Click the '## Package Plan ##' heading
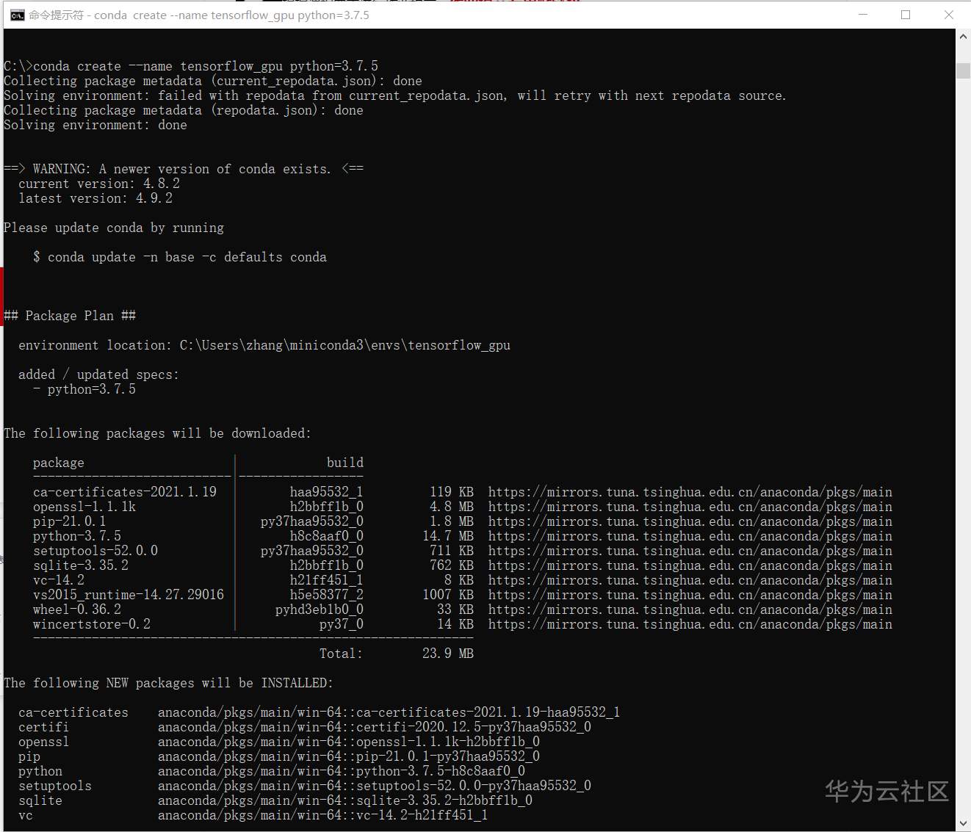Screen dimensions: 971x832 [70, 316]
